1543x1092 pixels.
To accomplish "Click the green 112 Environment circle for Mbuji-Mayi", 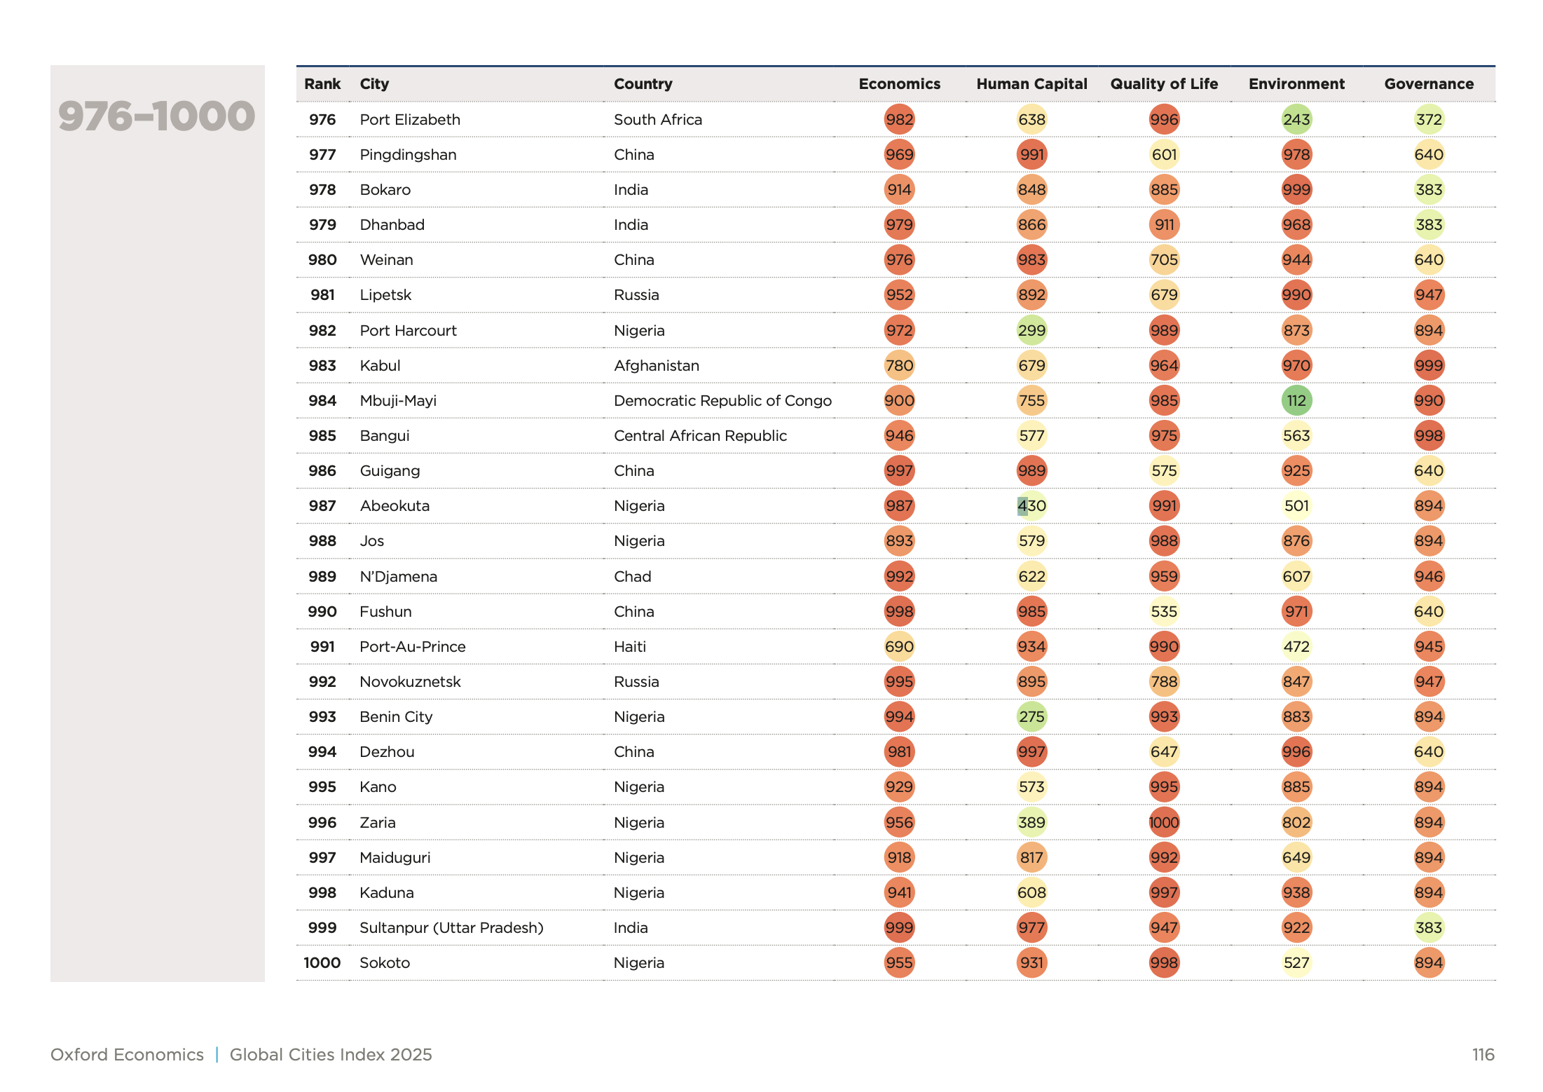I will coord(1296,401).
